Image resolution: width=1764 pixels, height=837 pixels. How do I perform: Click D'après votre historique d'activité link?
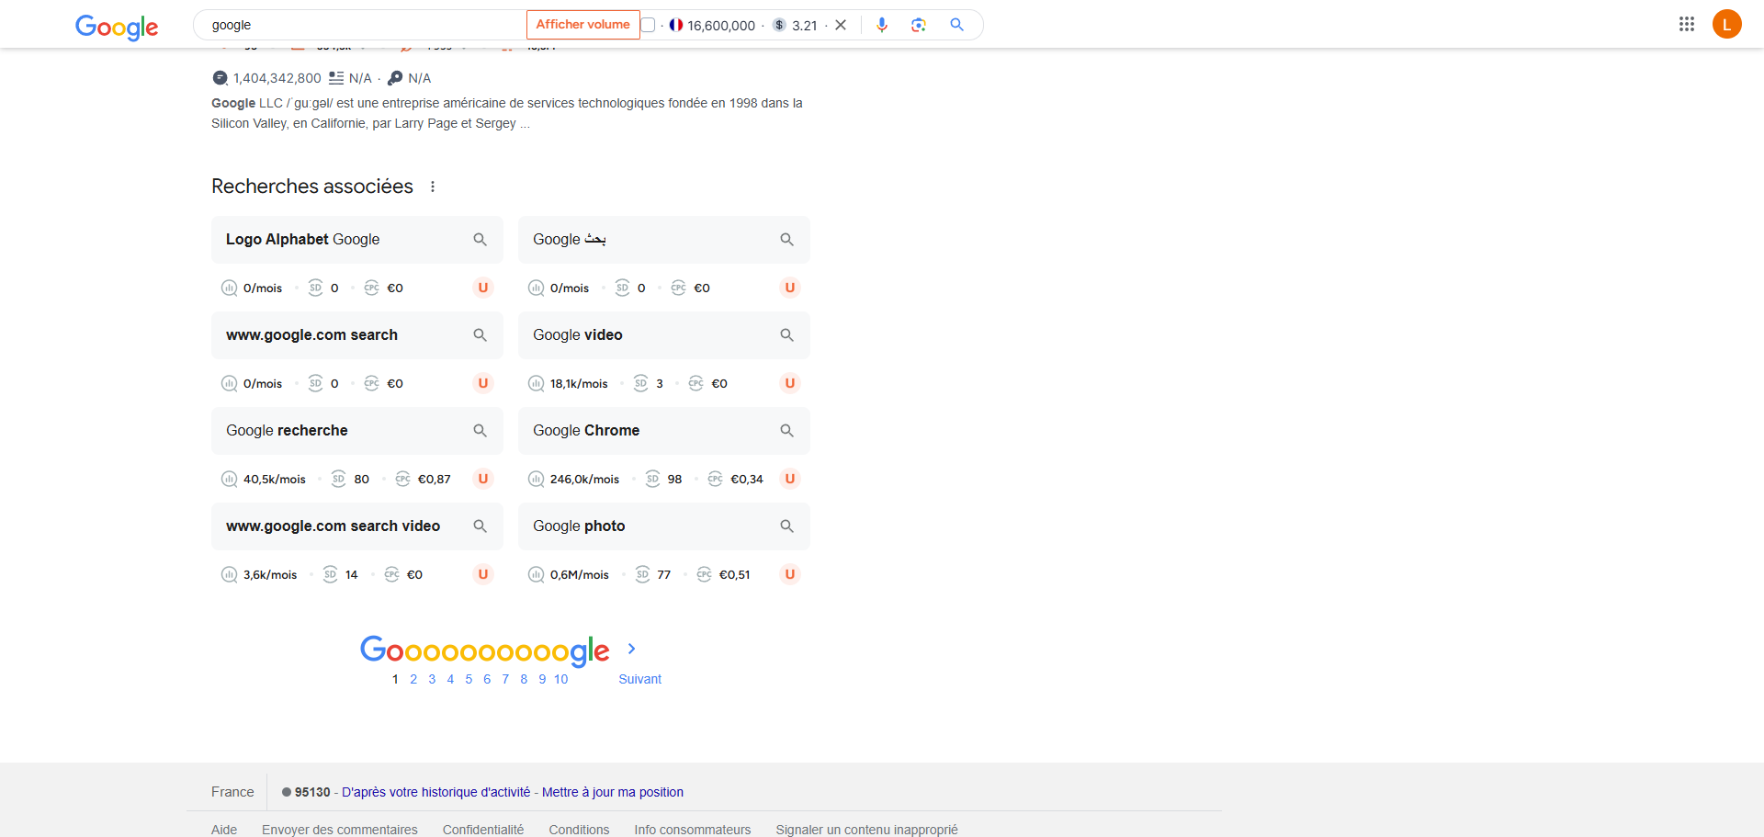point(436,792)
